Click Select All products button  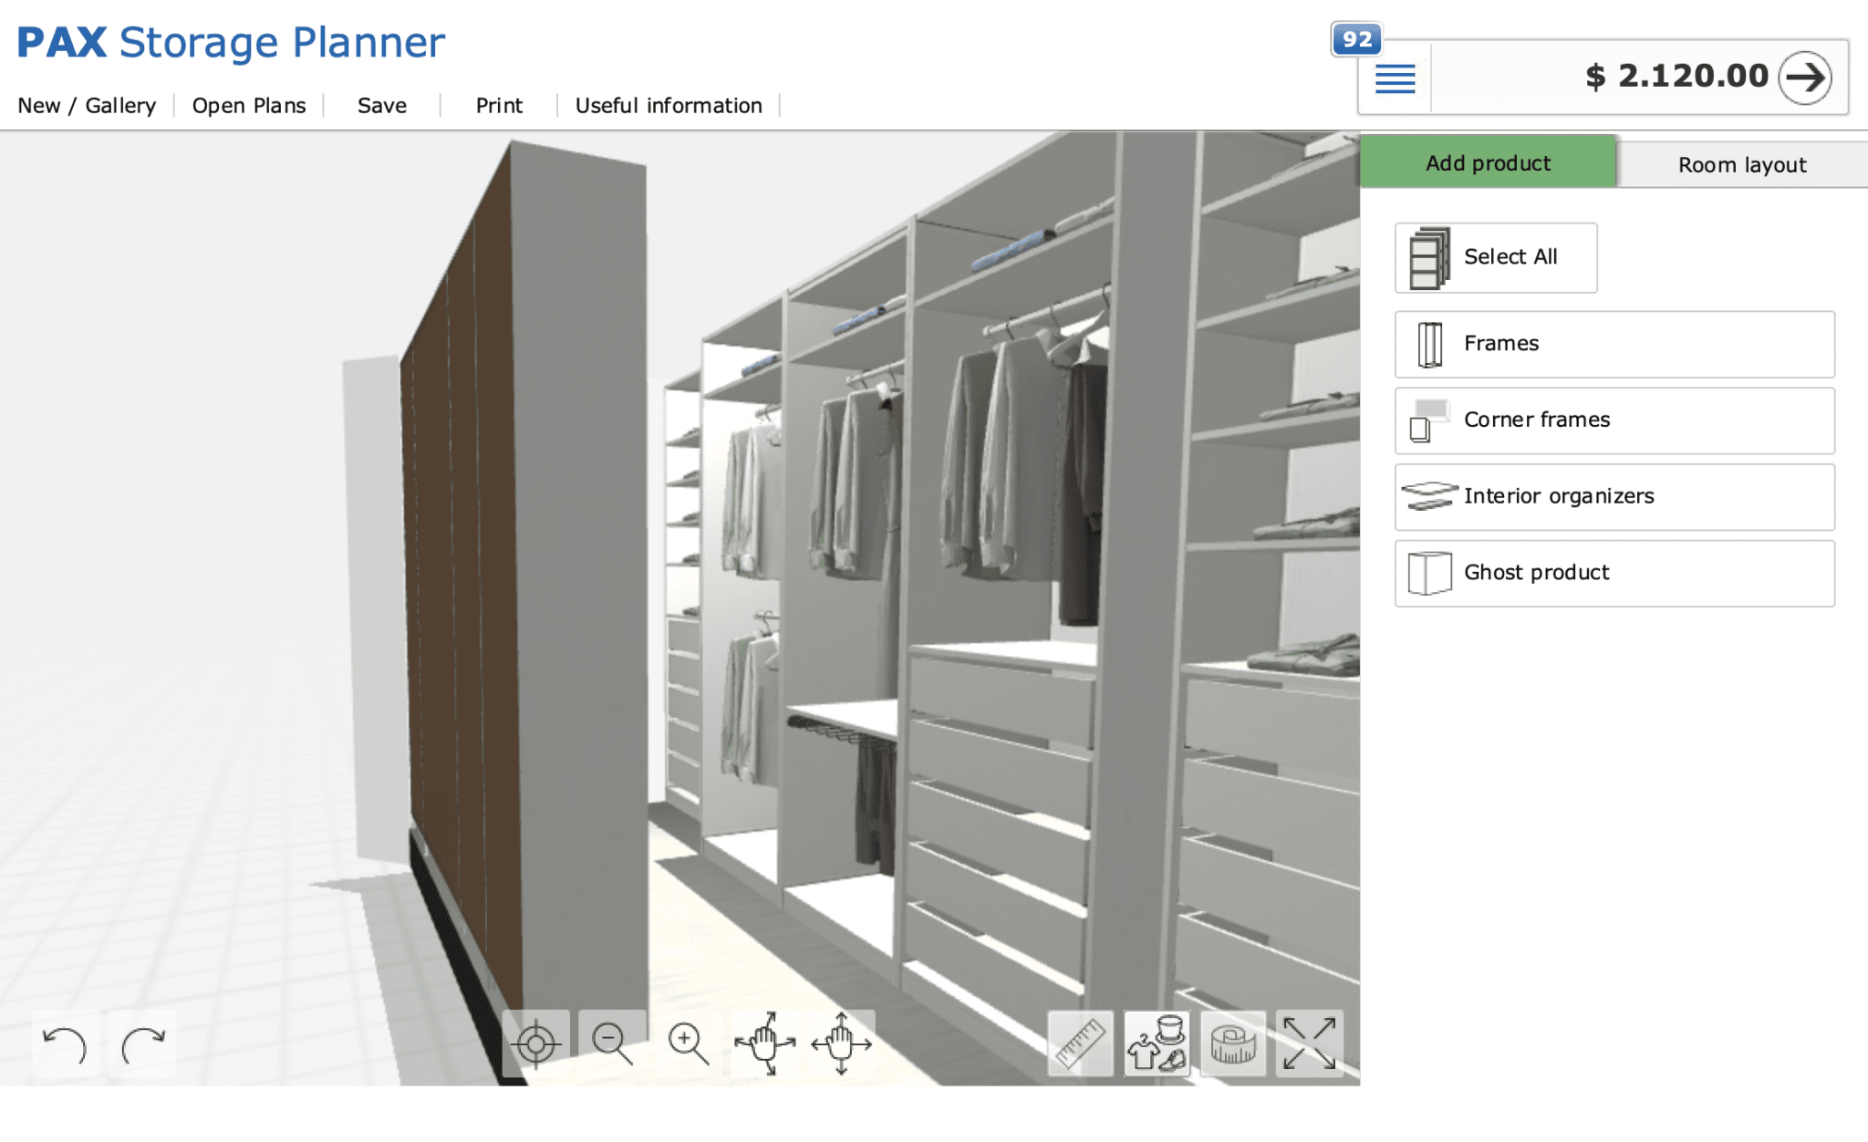click(x=1495, y=257)
